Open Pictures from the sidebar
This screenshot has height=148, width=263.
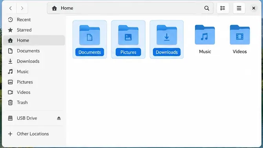[x=34, y=82]
